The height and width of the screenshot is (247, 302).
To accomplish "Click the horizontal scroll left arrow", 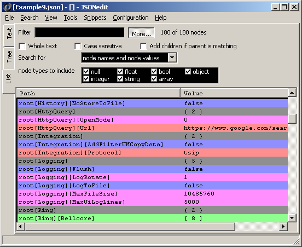I will (x=21, y=226).
